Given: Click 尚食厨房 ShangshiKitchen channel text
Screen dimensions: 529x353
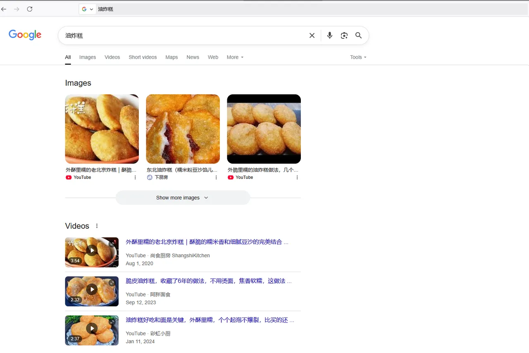Looking at the screenshot, I should (180, 256).
